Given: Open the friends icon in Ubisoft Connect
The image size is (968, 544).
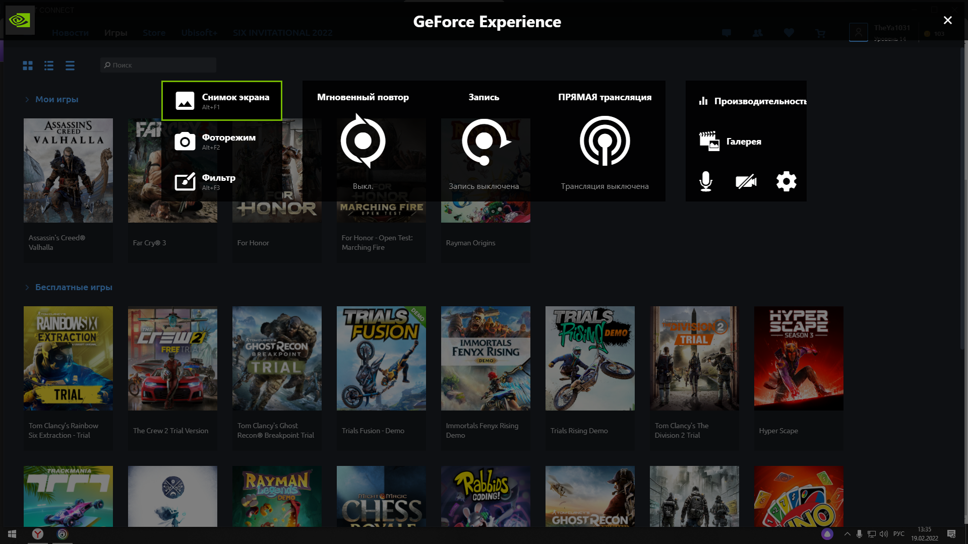Looking at the screenshot, I should tap(757, 33).
